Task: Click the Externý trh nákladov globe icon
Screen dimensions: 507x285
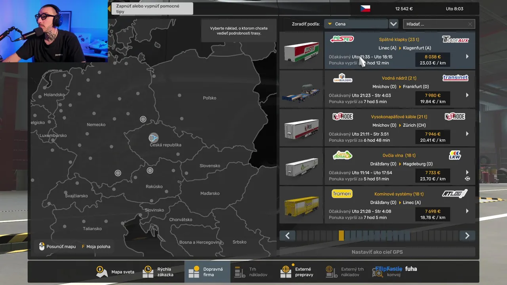Action: pyautogui.click(x=332, y=272)
